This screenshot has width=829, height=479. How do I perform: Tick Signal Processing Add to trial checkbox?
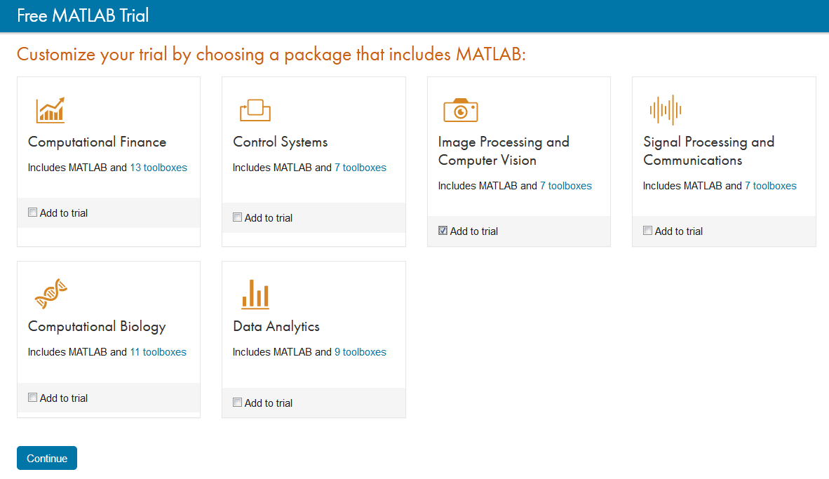[648, 231]
